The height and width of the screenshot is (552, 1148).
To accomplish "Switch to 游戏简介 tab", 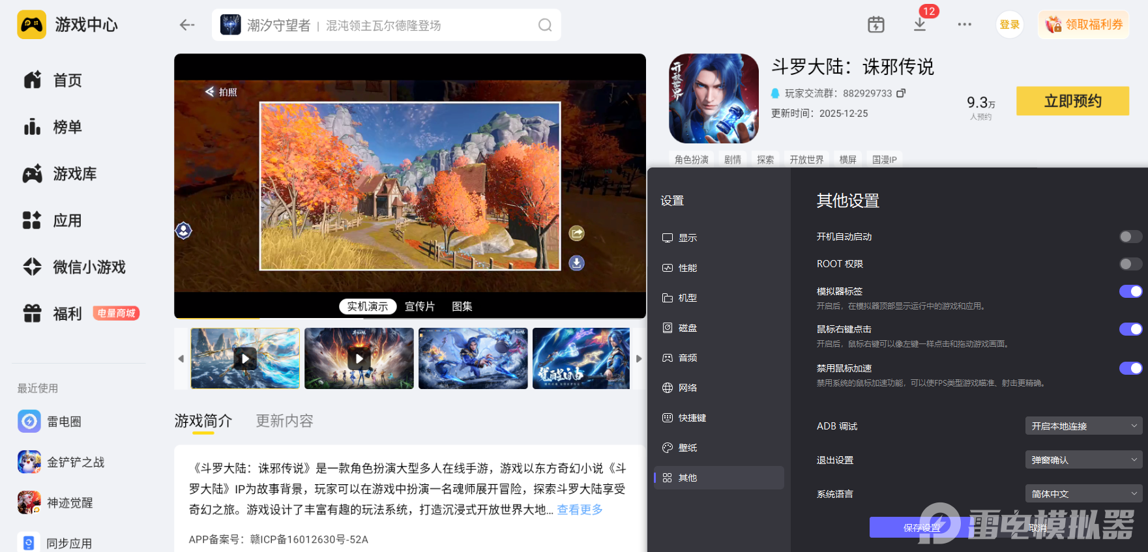I will [x=203, y=421].
